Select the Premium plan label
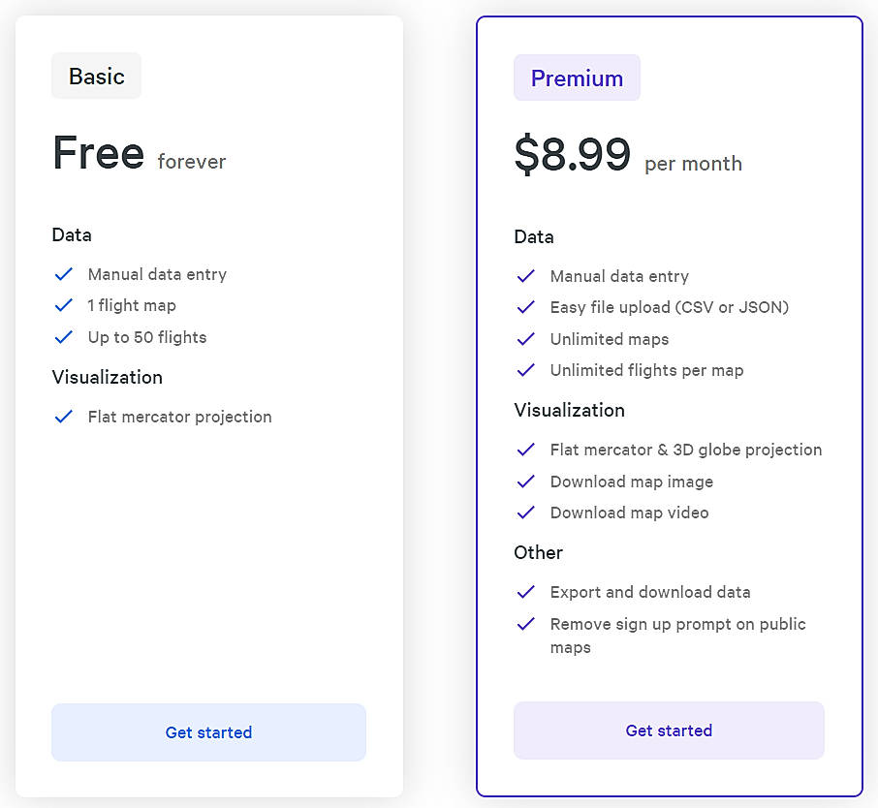Screen dimensions: 878x808 coord(577,78)
